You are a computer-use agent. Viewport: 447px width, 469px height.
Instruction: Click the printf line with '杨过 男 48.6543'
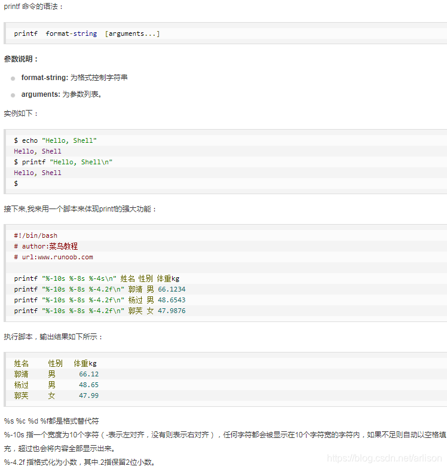point(100,300)
